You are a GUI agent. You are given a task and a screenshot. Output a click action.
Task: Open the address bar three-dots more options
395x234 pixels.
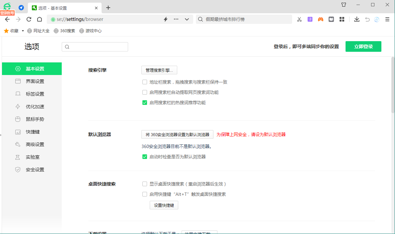pyautogui.click(x=176, y=19)
